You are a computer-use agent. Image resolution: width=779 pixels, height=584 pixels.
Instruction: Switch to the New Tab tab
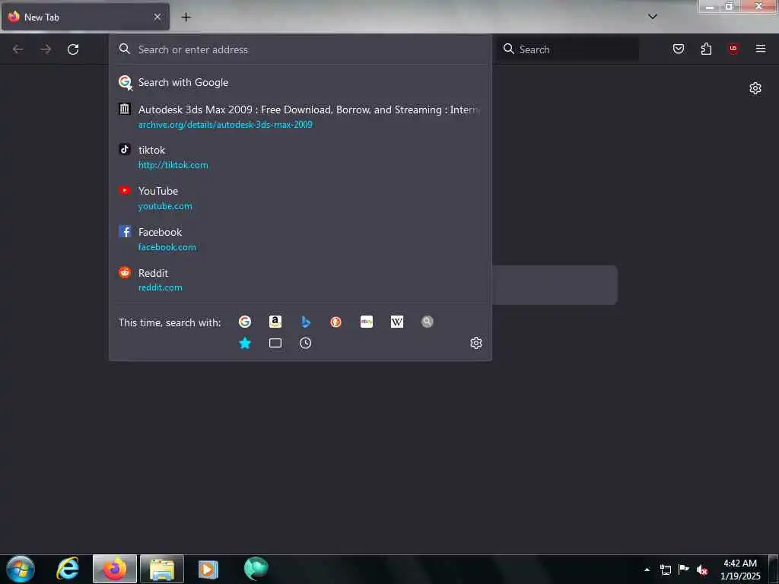(85, 17)
